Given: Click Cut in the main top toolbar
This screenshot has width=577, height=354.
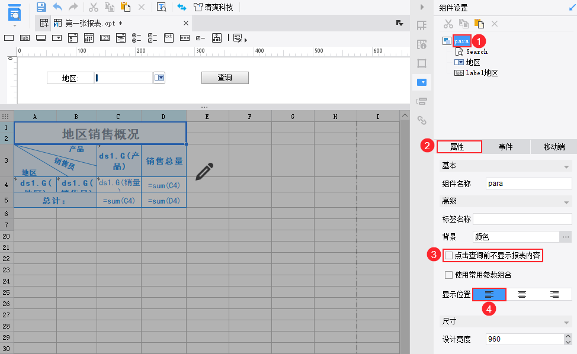Looking at the screenshot, I should 94,7.
